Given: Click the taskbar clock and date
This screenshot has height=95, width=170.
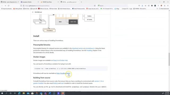Looking at the screenshot, I should point(167,93).
